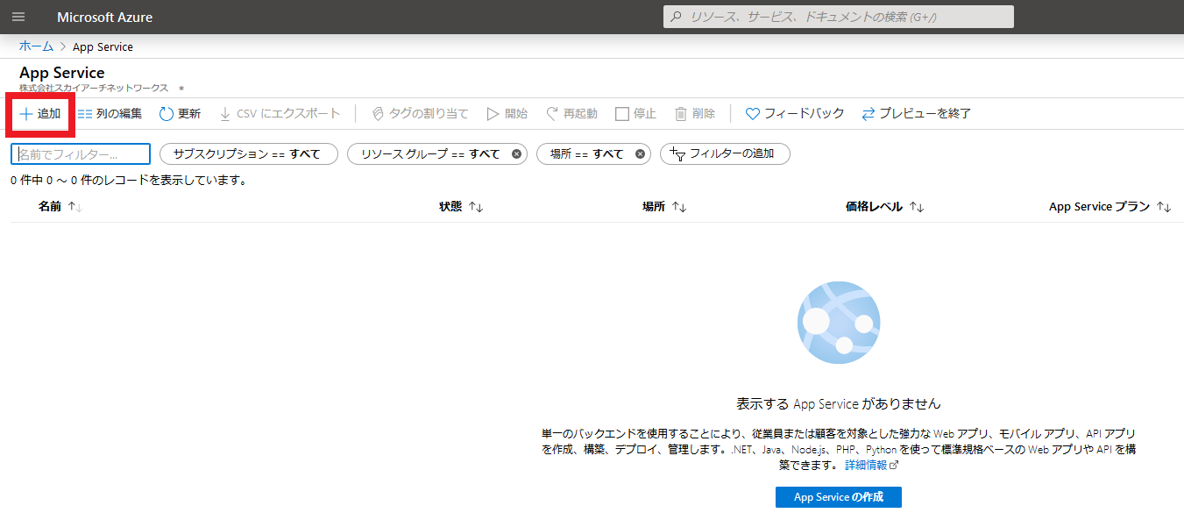The image size is (1184, 527).
Task: Click the 停止 stop button
Action: coord(635,113)
